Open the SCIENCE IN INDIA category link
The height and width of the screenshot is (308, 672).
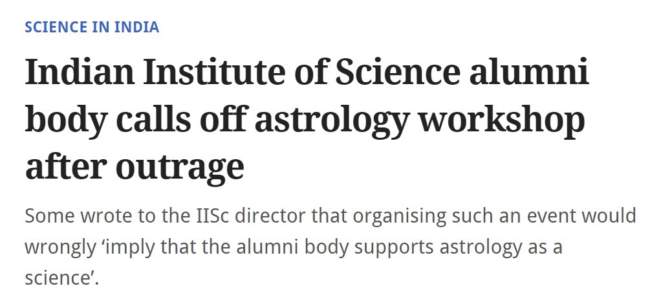(x=92, y=27)
